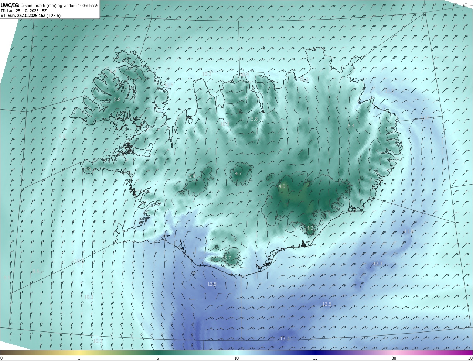
Task: Click the 5.8 value on the Westfjords peninsula
Action: (x=117, y=100)
